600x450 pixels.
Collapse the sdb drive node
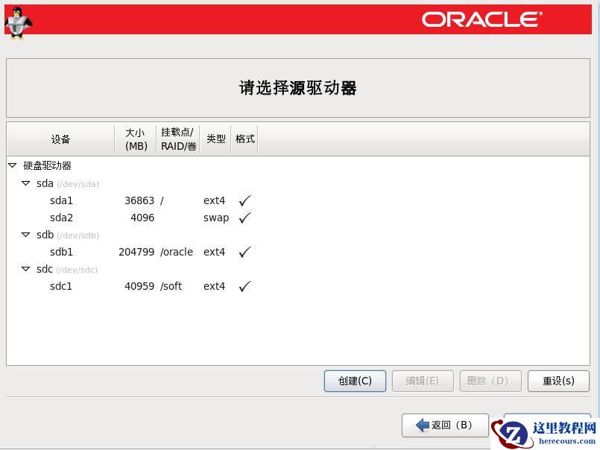coord(25,235)
